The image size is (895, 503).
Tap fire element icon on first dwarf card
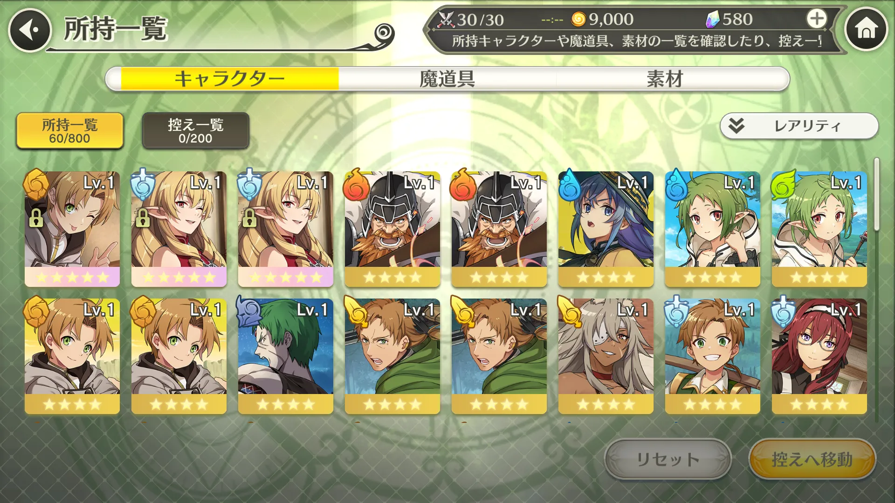356,184
